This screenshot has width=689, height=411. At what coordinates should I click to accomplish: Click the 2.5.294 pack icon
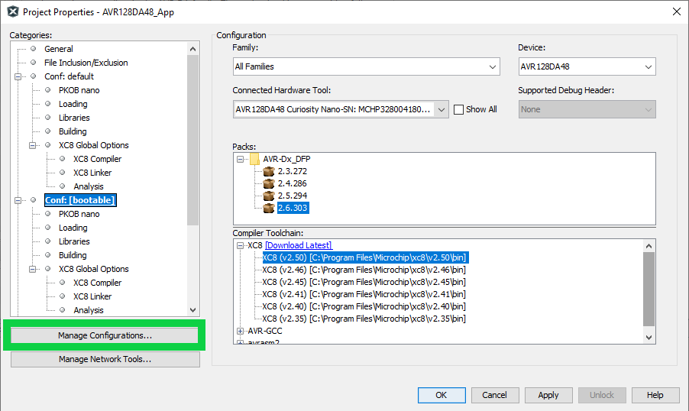(x=268, y=196)
